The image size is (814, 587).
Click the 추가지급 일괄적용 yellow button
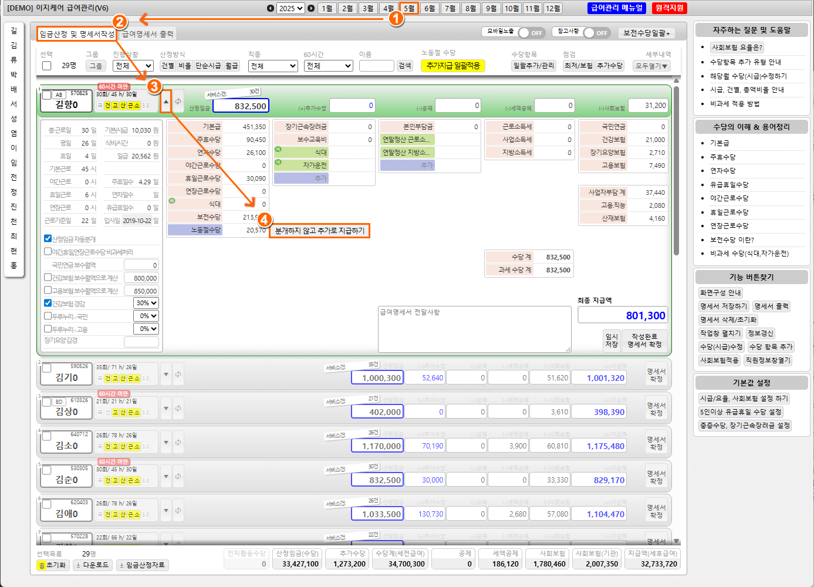tap(452, 66)
